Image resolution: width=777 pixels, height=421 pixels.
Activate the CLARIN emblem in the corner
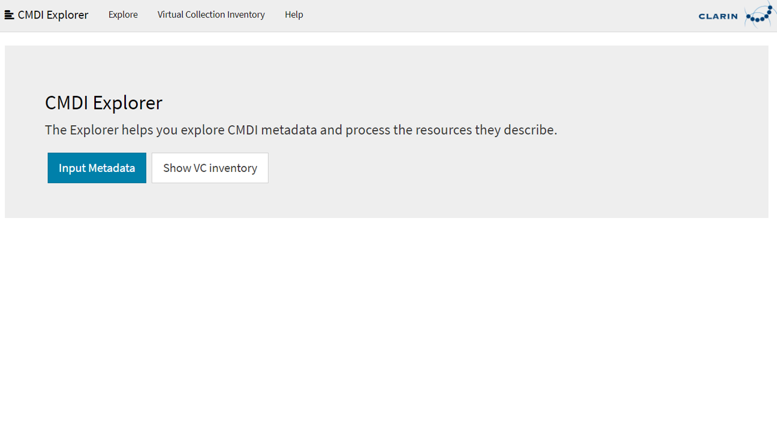click(x=737, y=15)
